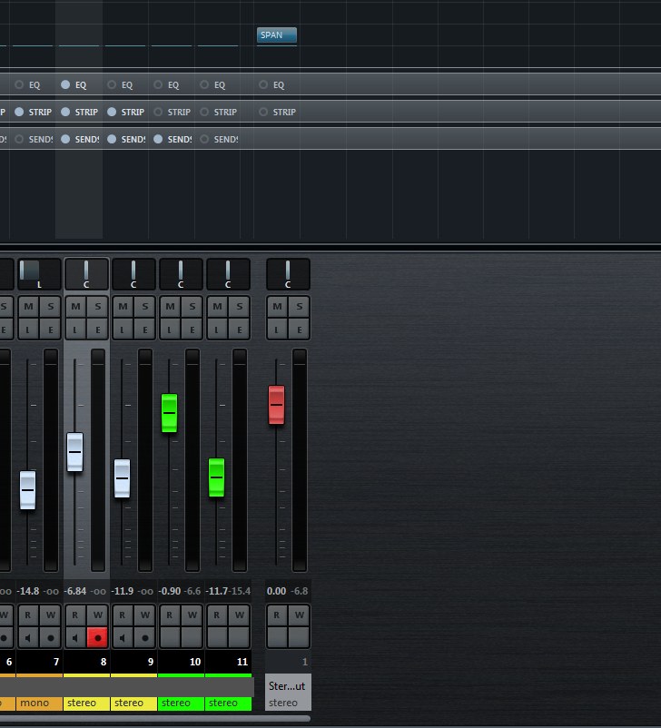Viewport: 661px width, 728px height.
Task: Click the red Stereo Out fader
Action: (276, 404)
